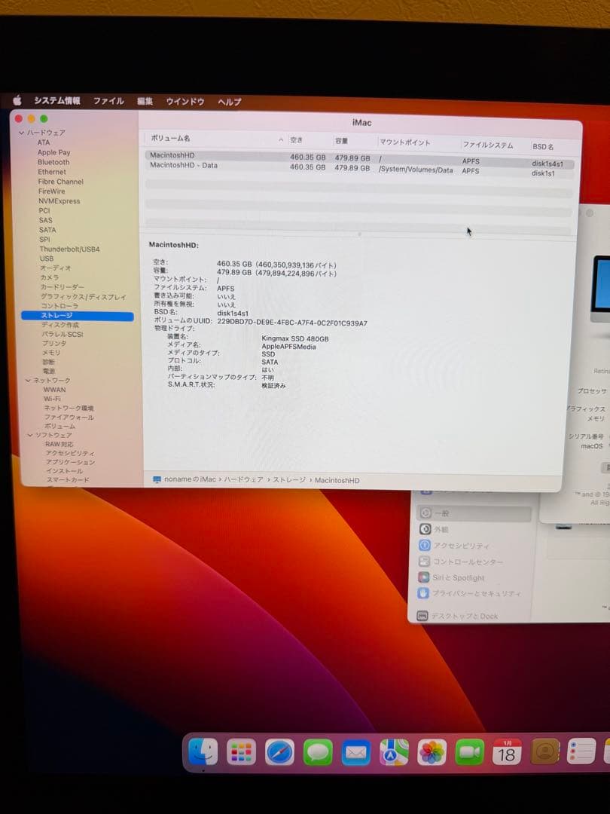Open FaceTime from the Dock
Screen dimensions: 610x814
coord(470,752)
